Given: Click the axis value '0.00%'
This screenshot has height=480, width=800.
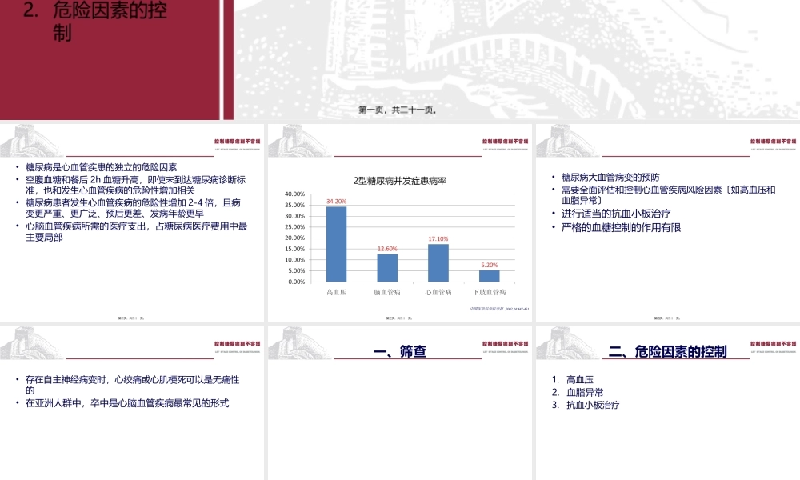Looking at the screenshot, I should pos(297,282).
